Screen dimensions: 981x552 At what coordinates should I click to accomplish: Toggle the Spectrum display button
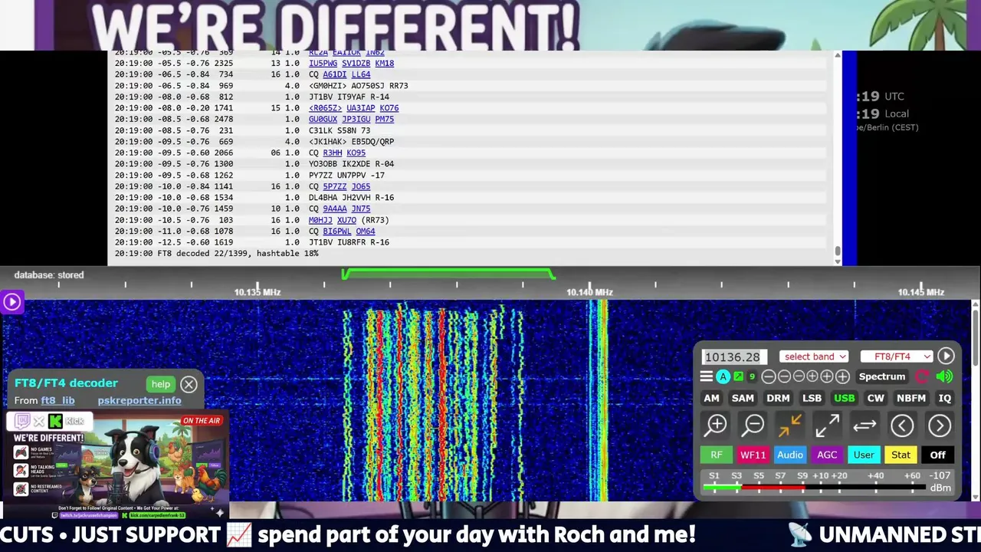click(881, 376)
